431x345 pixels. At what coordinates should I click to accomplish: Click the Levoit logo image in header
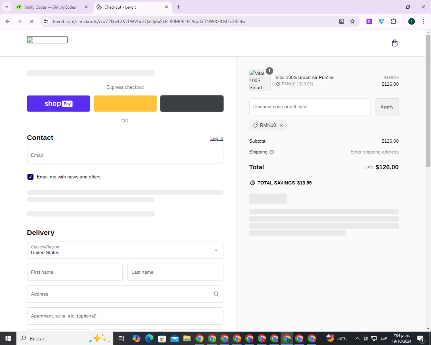tap(47, 40)
